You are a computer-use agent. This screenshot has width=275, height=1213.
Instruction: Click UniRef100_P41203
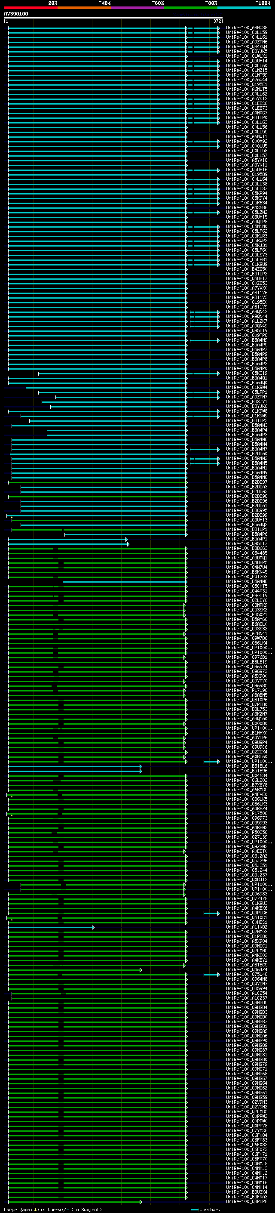point(247,577)
